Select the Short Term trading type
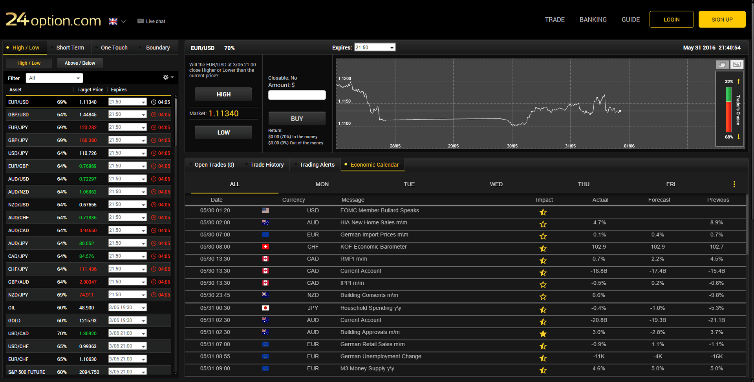The width and height of the screenshot is (754, 382). 69,47
